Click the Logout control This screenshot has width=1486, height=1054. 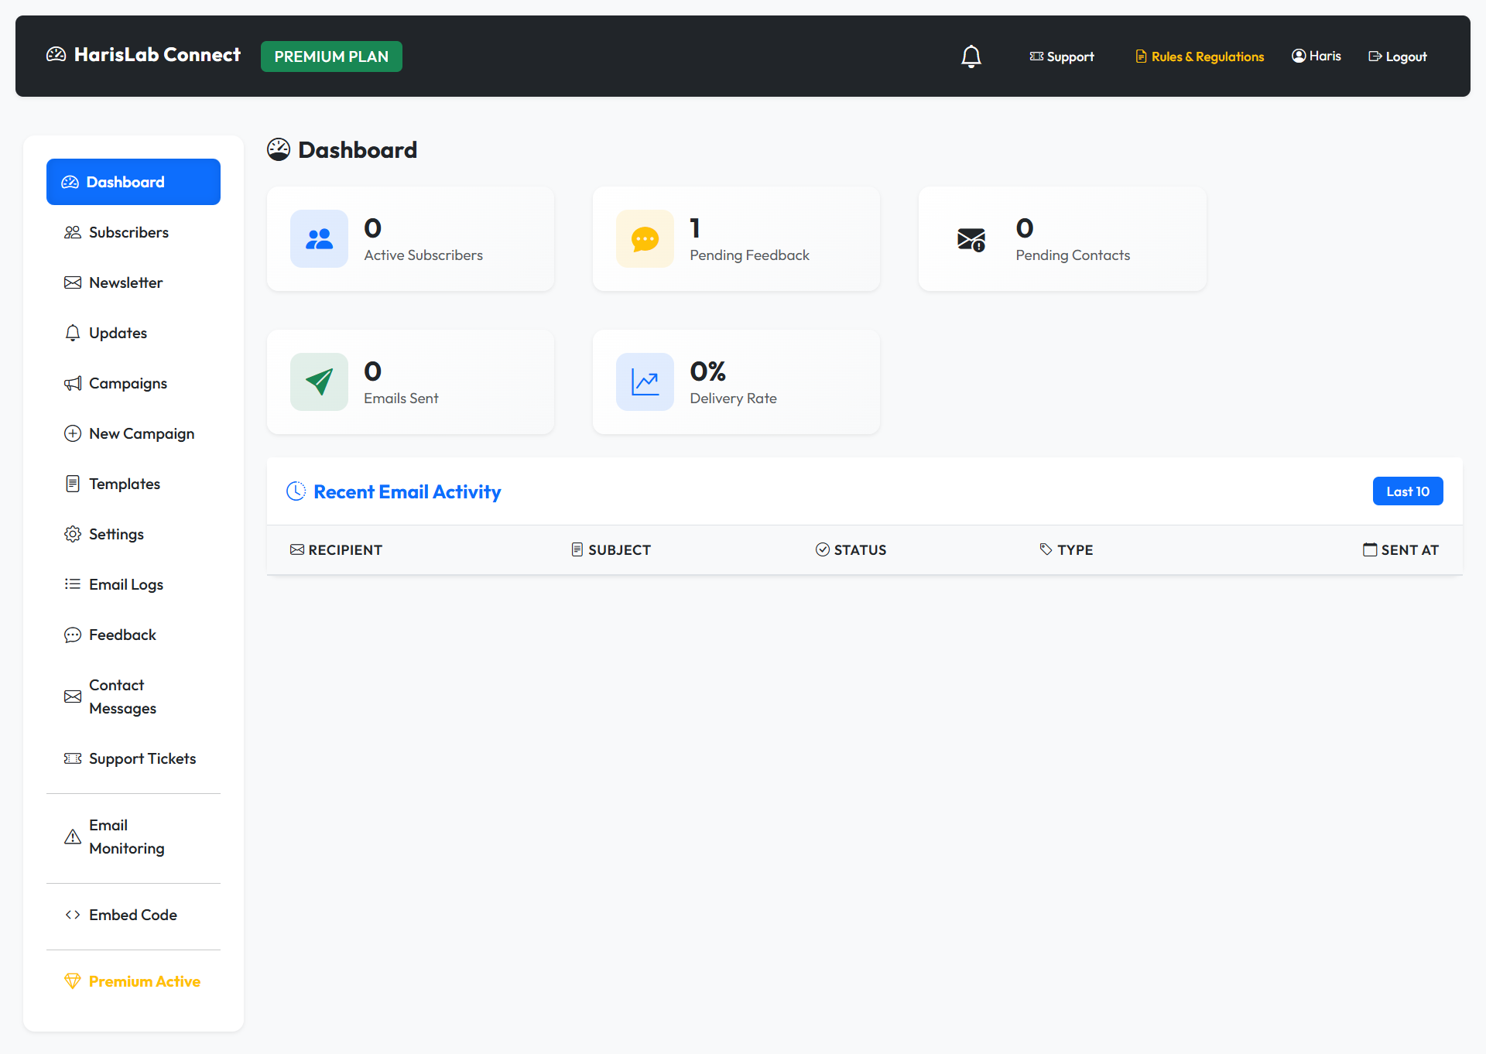coord(1397,56)
